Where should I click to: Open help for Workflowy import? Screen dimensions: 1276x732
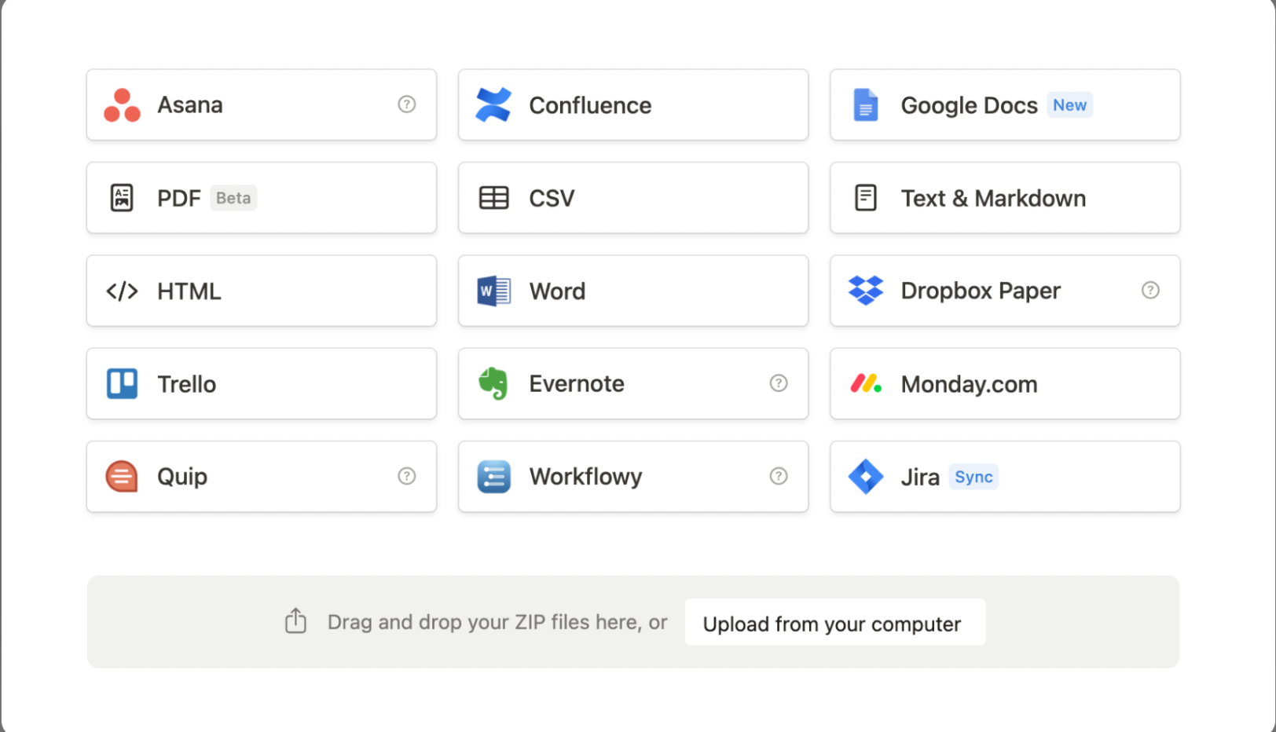coord(779,476)
